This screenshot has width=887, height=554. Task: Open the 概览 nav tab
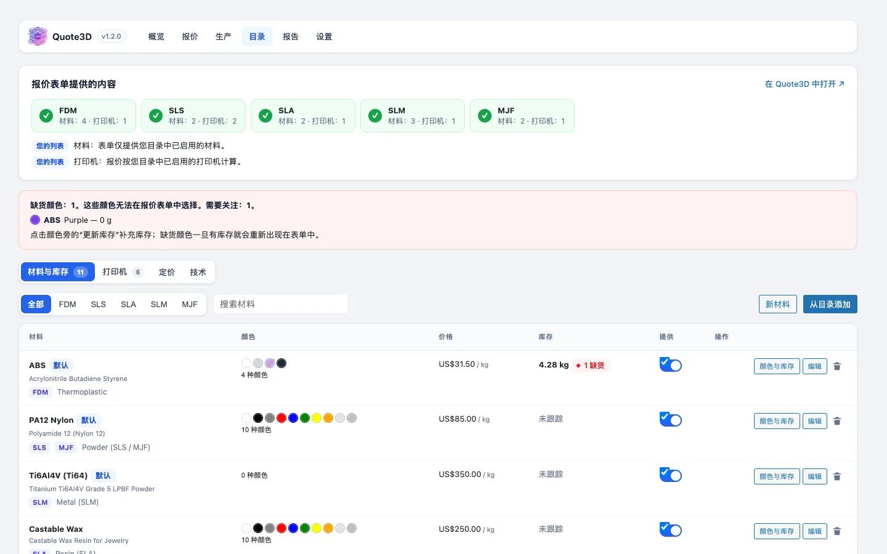pyautogui.click(x=156, y=36)
